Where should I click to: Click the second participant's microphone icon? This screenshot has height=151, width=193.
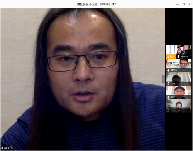coord(168,70)
